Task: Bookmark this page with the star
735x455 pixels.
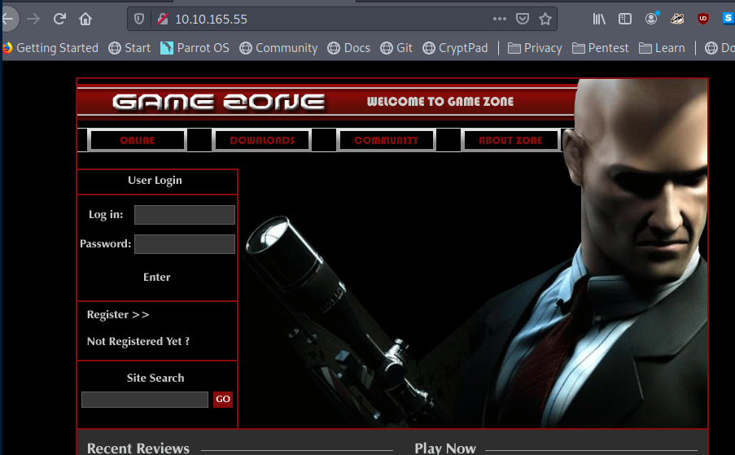Action: 545,19
